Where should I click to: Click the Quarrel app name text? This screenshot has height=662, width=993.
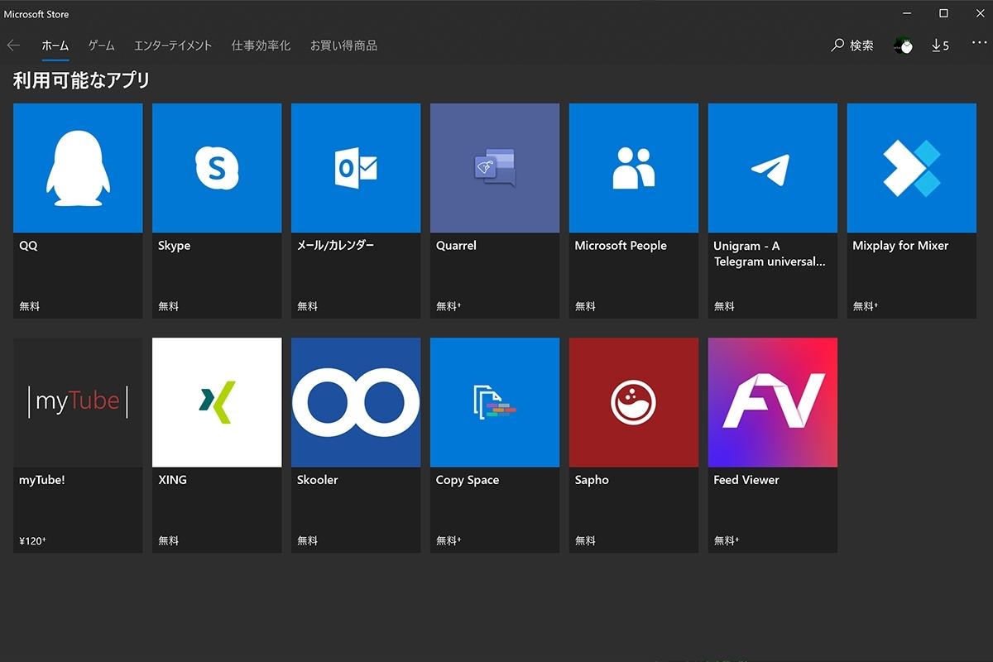456,246
